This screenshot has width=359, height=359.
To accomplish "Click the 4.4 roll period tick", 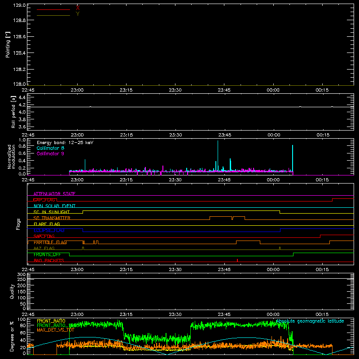I will (x=22, y=97).
